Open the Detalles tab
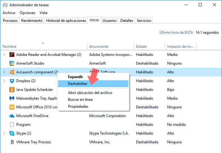 coord(127,21)
